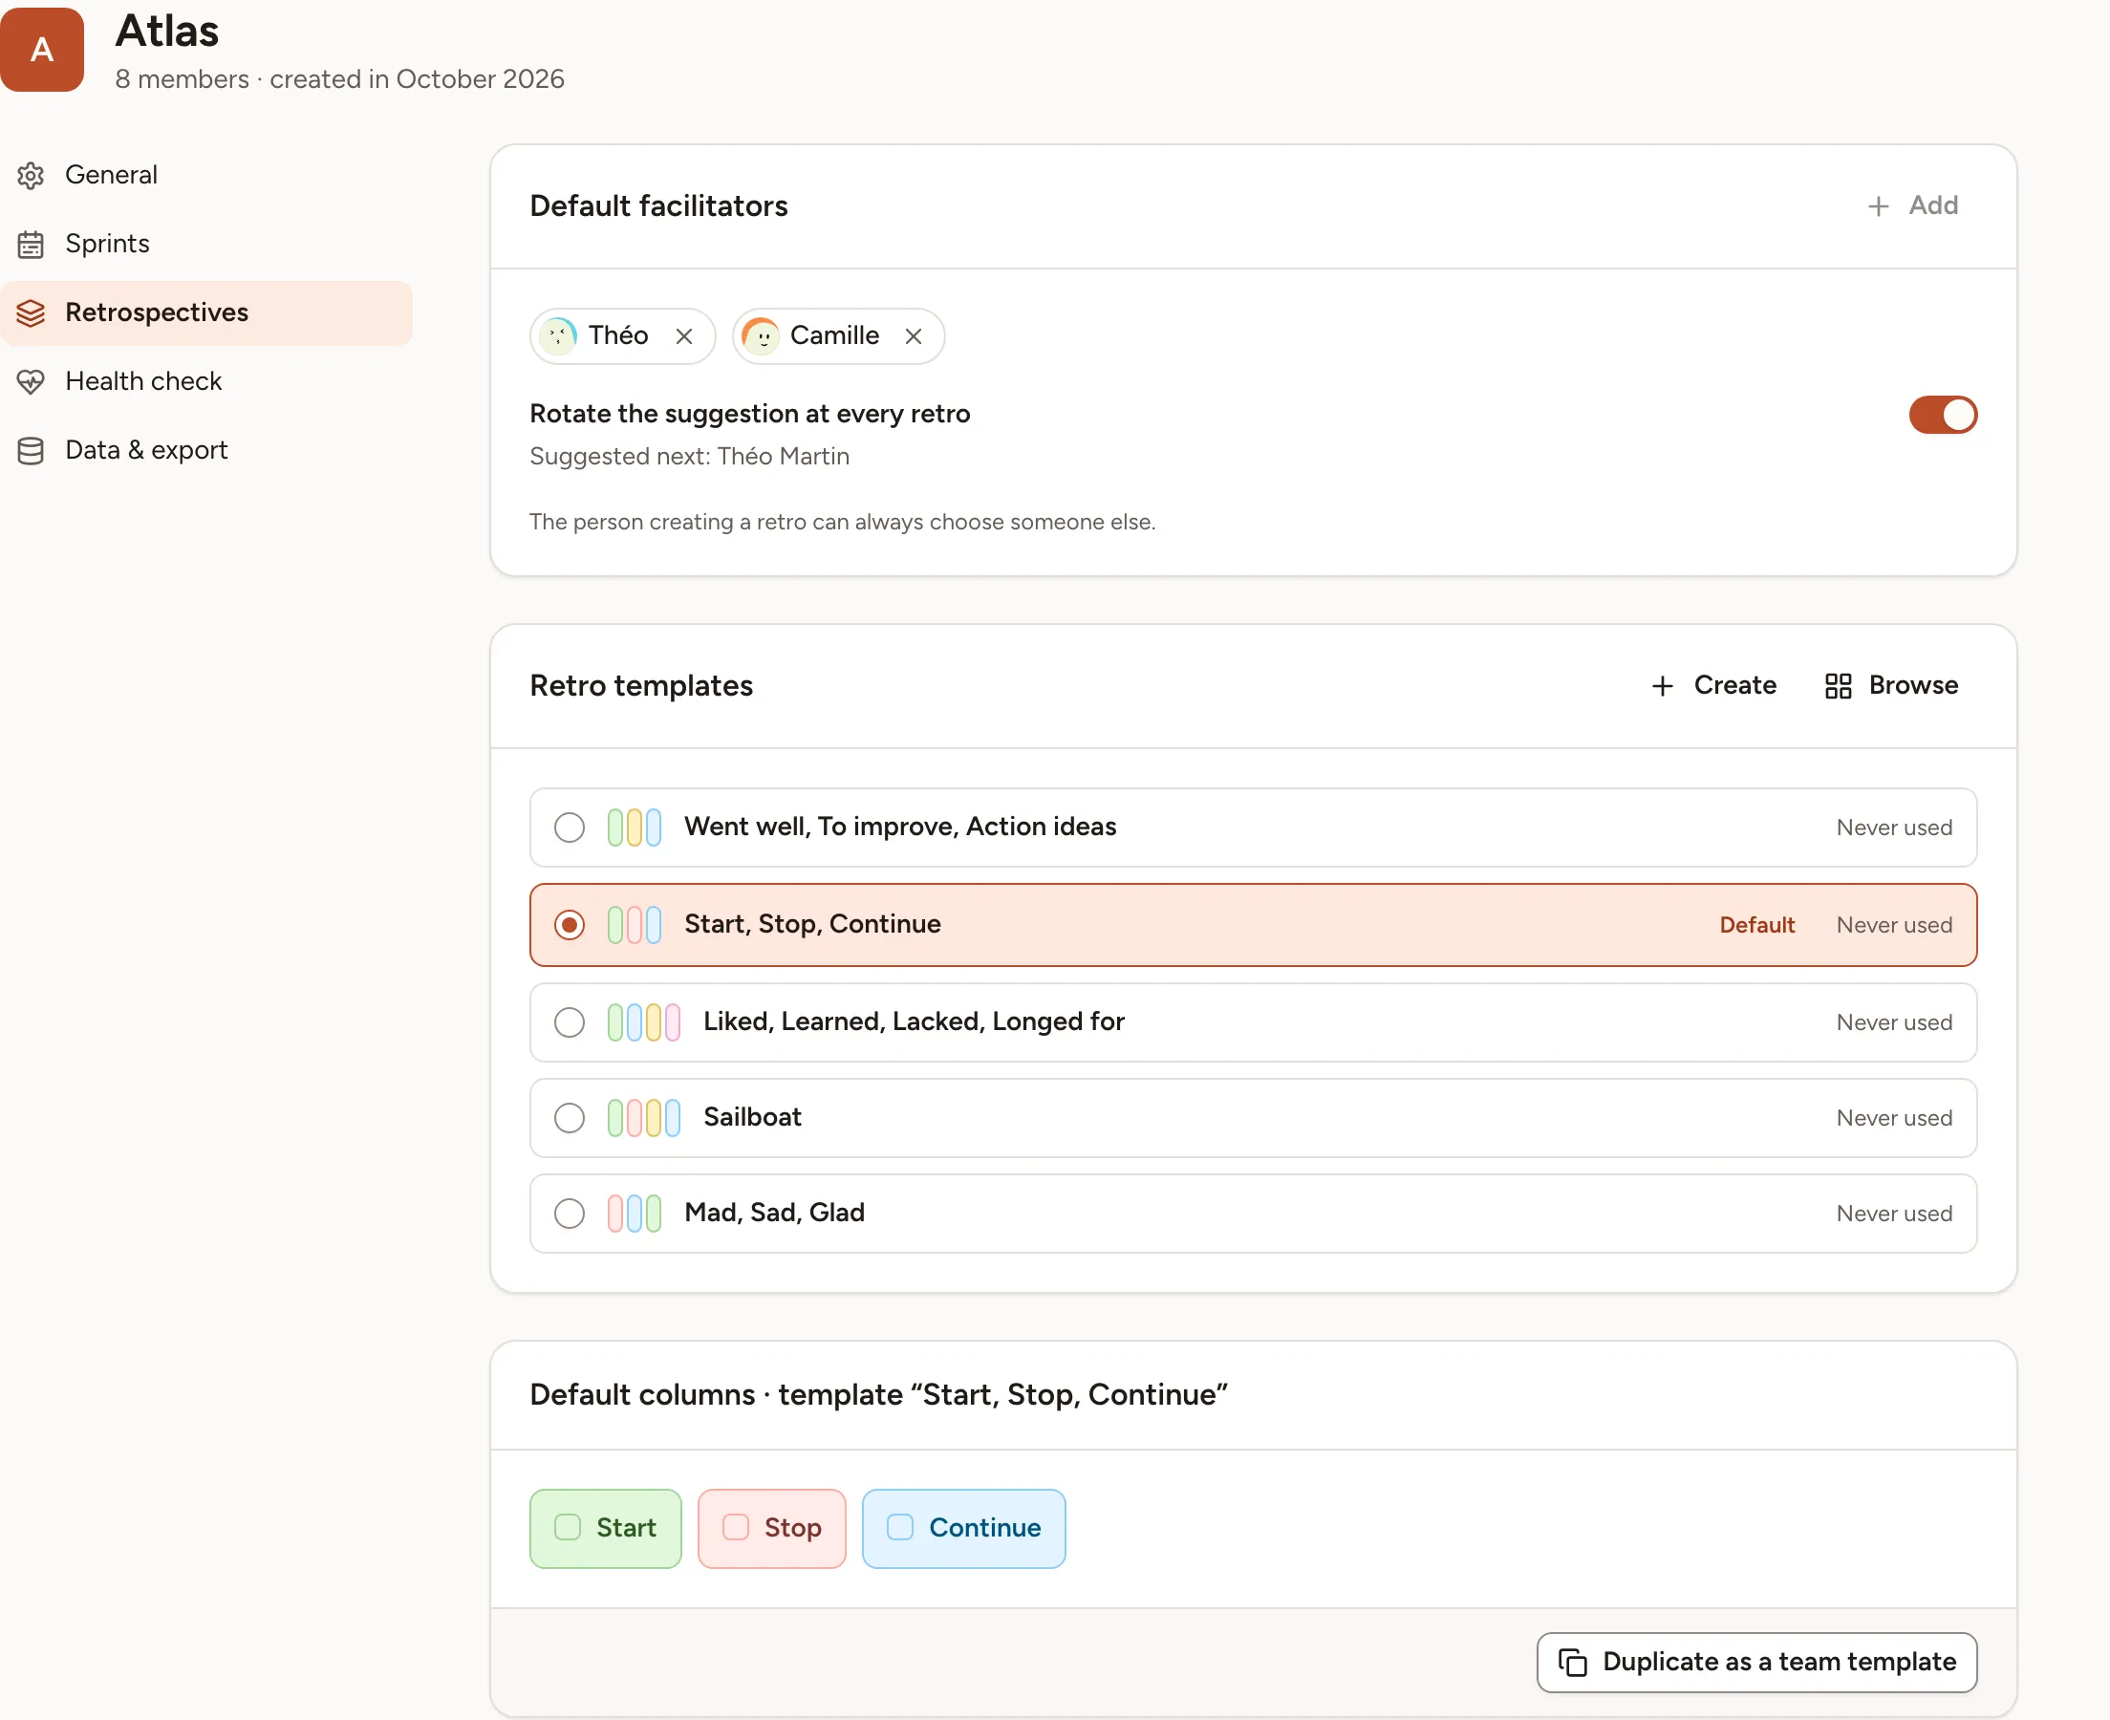Select the Sailboat template radio button
Viewport: 2110px width, 1720px height.
569,1118
